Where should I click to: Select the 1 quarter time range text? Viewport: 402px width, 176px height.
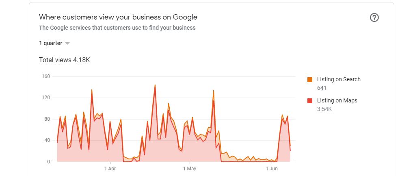click(50, 43)
